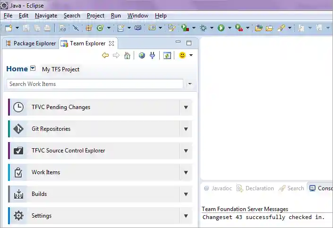
Task: Open the New wizard dropdown arrow
Action: tap(17, 28)
